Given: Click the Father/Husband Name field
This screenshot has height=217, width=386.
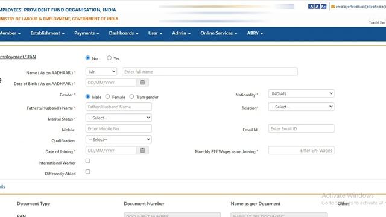Looking at the screenshot, I should click(119, 107).
